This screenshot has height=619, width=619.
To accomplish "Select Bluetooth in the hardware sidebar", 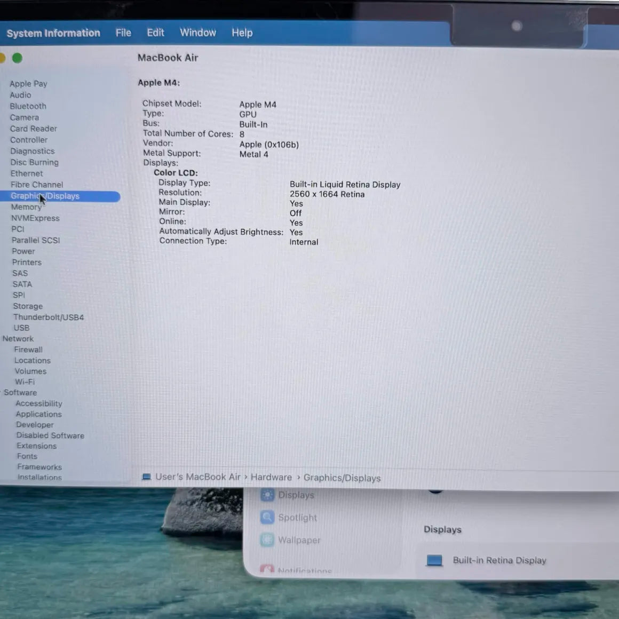I will pos(28,106).
